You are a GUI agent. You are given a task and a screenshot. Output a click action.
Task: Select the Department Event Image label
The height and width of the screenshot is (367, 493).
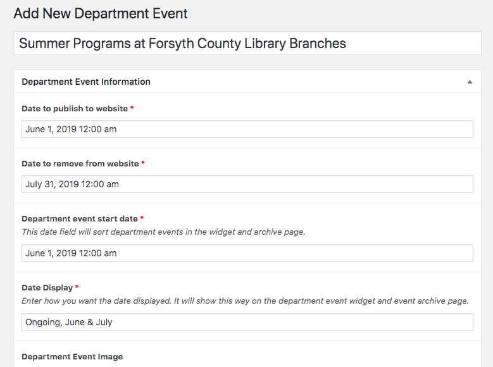point(72,357)
